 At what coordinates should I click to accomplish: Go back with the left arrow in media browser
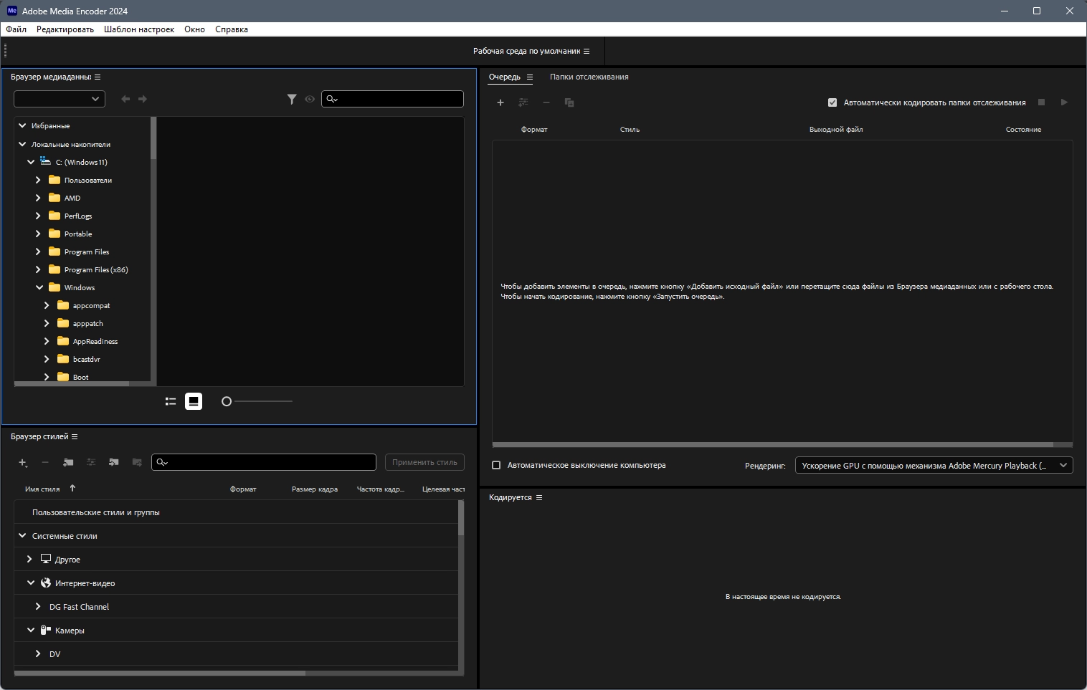[125, 99]
